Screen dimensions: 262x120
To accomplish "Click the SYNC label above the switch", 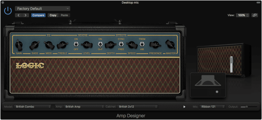I will pos(121,39).
